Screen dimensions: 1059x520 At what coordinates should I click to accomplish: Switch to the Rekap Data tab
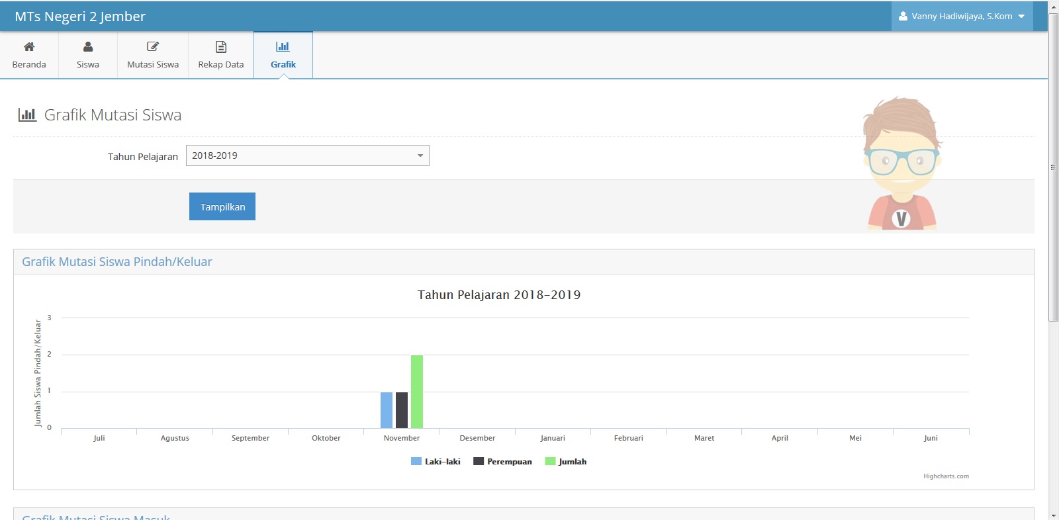221,55
